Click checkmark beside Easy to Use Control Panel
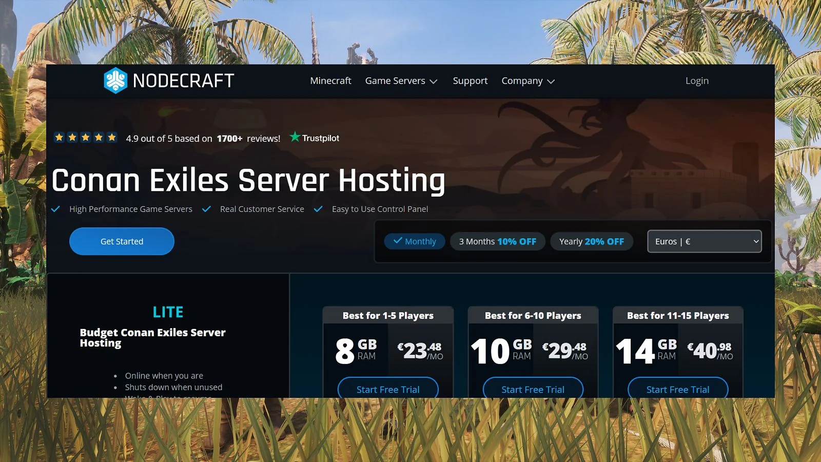This screenshot has height=462, width=821. point(318,209)
